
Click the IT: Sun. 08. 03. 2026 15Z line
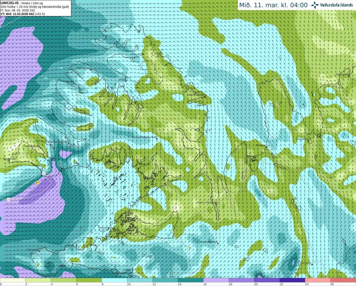pyautogui.click(x=18, y=10)
